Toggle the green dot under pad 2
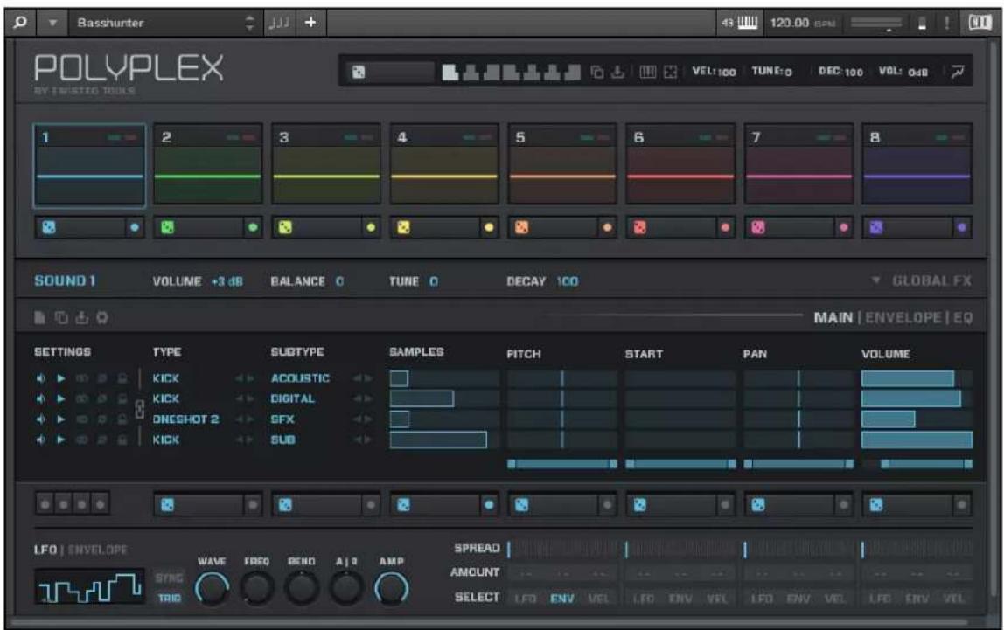Screen dimensions: 1004x630 click(x=253, y=227)
